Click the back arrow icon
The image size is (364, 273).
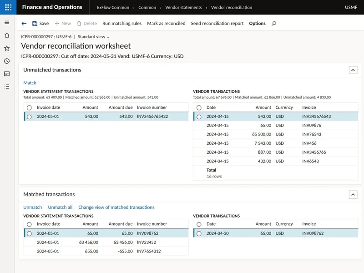tap(24, 24)
